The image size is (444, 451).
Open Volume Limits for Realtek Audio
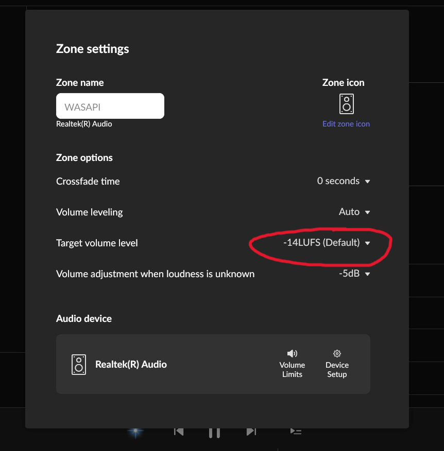point(292,364)
